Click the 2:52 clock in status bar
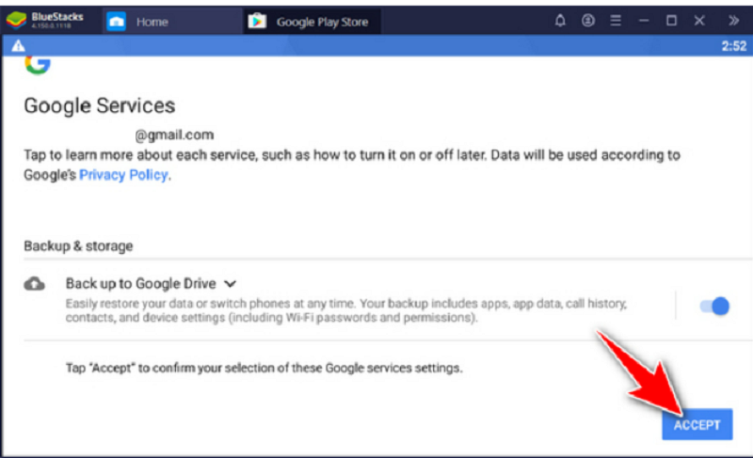 click(x=732, y=45)
